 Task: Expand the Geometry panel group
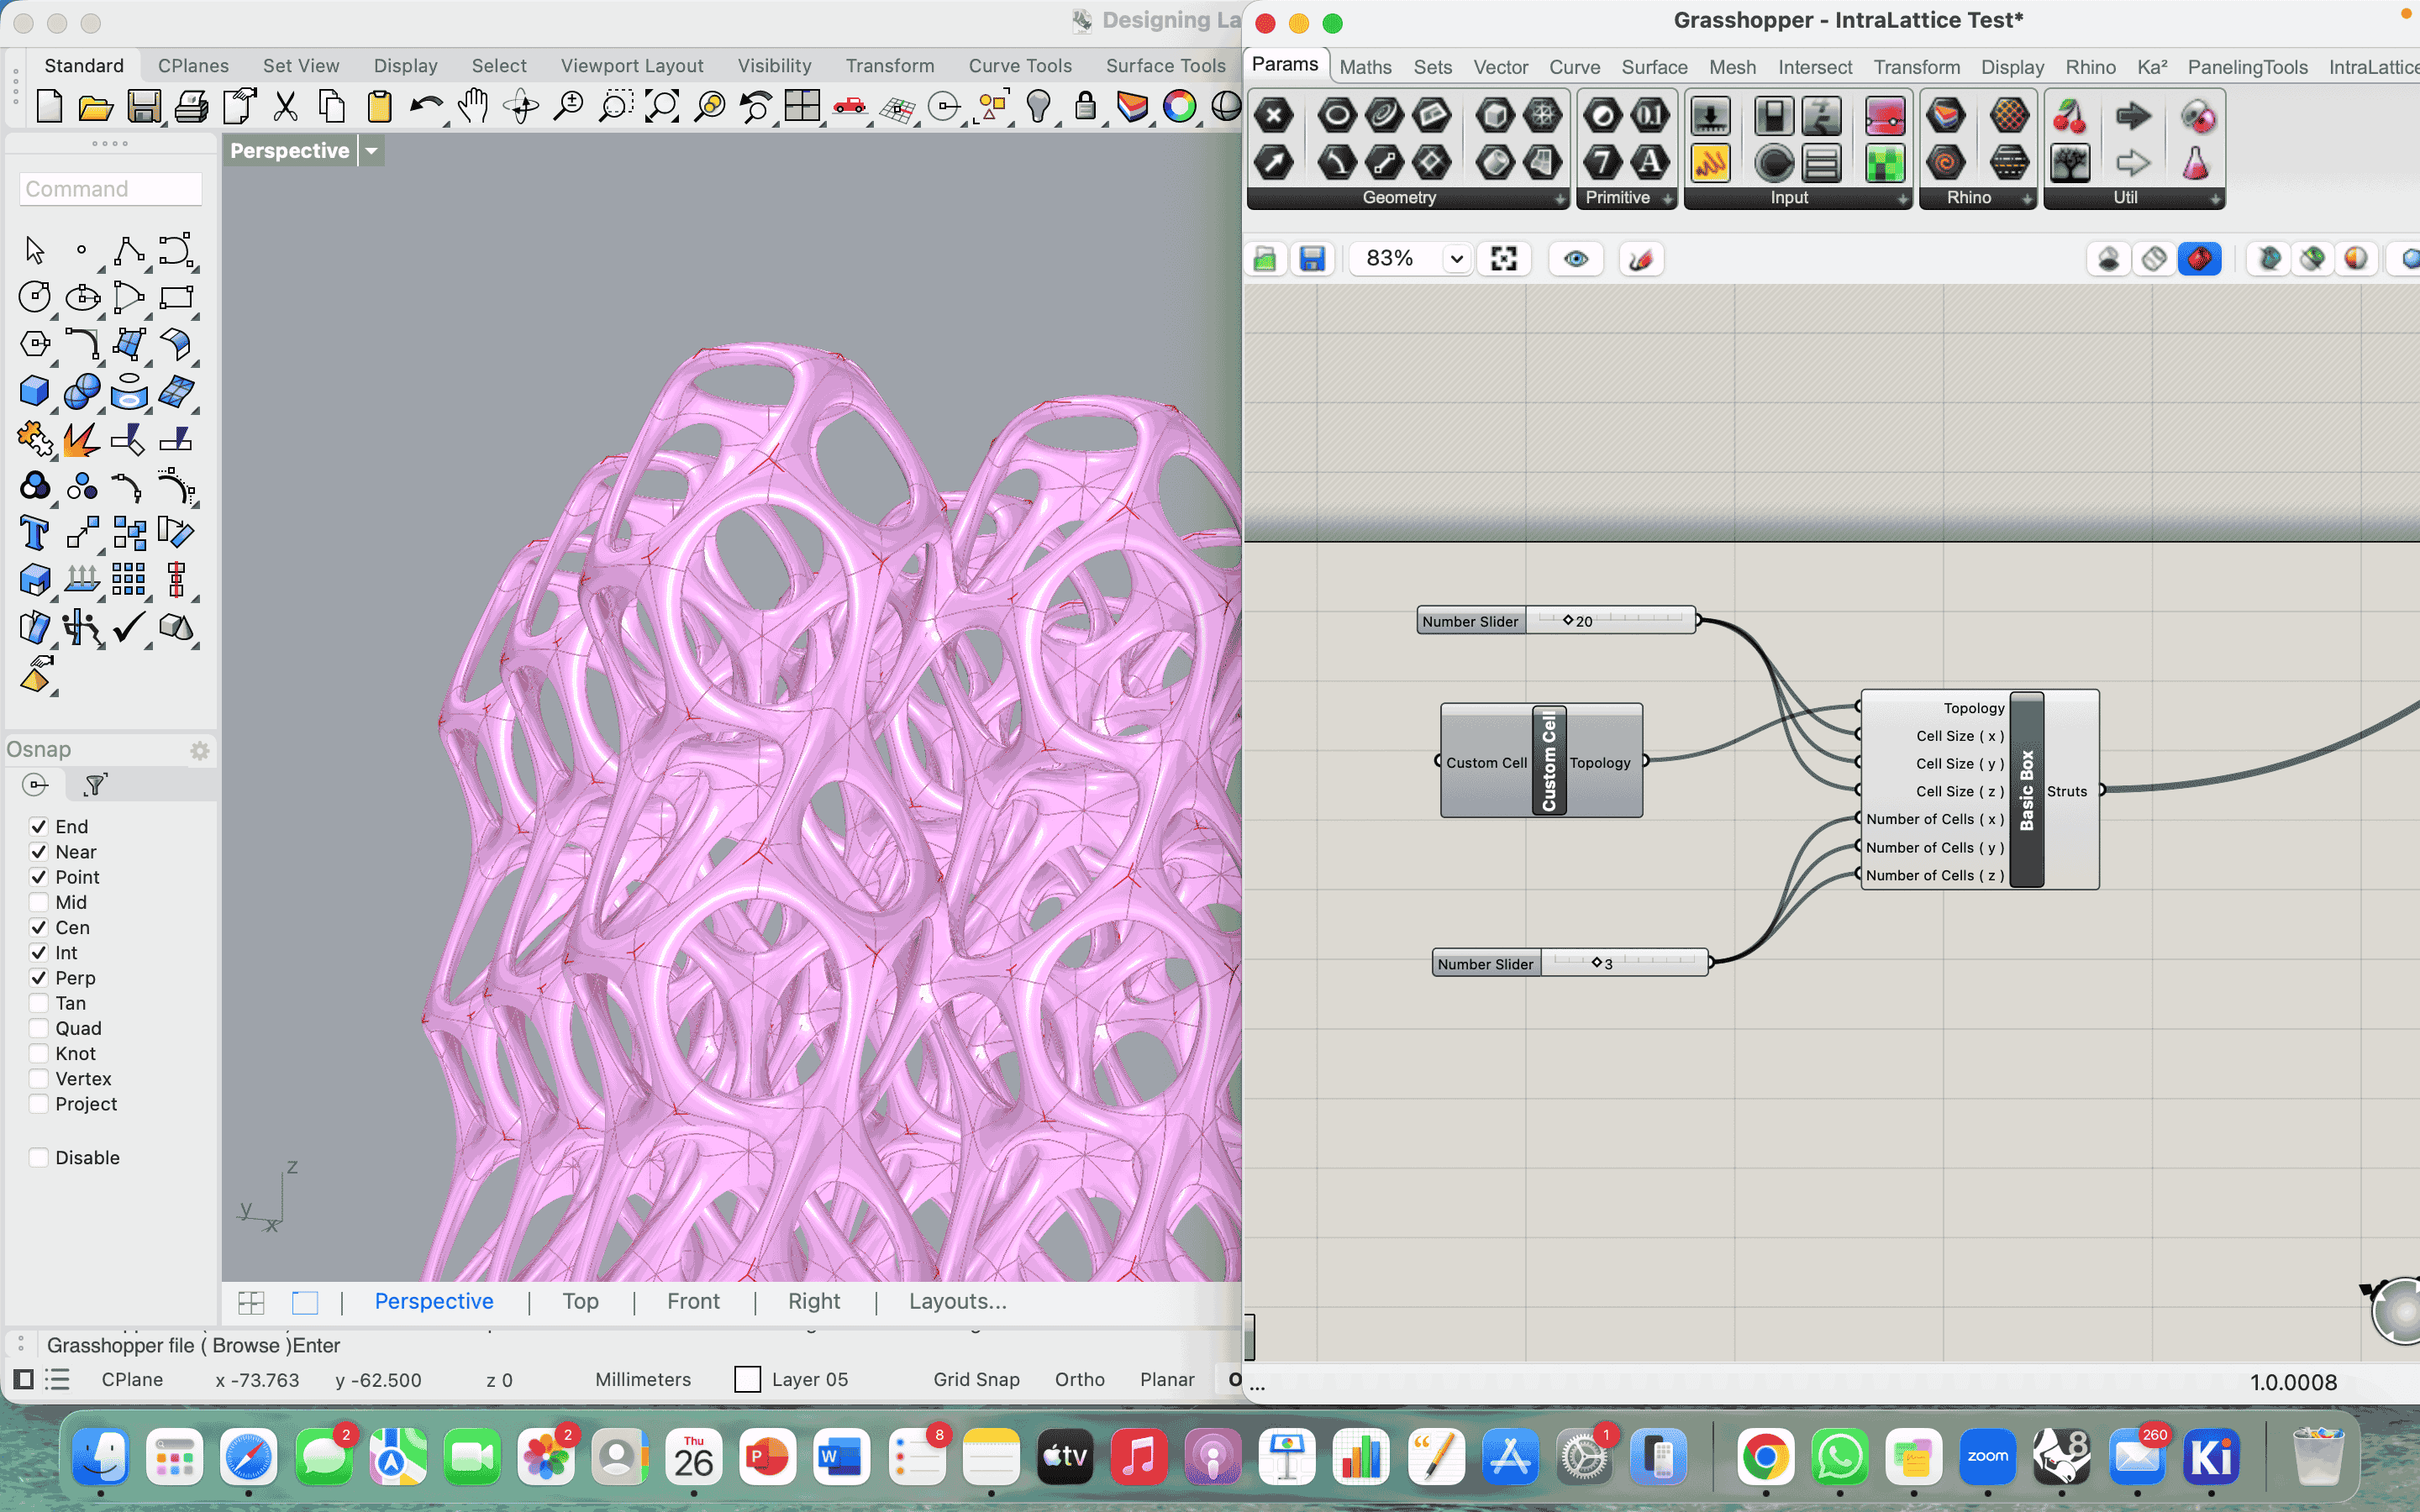(x=1560, y=199)
